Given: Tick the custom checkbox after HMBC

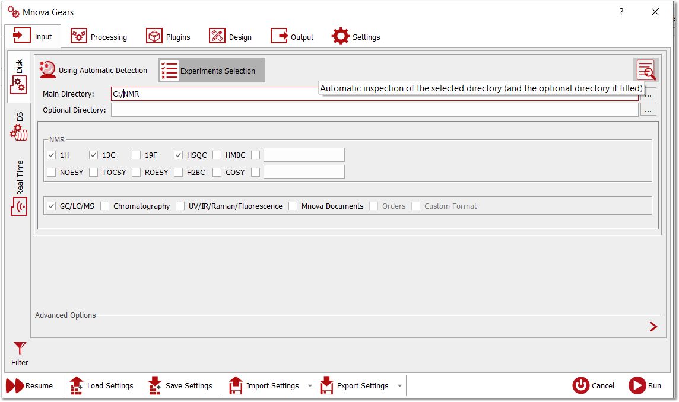Looking at the screenshot, I should [255, 155].
